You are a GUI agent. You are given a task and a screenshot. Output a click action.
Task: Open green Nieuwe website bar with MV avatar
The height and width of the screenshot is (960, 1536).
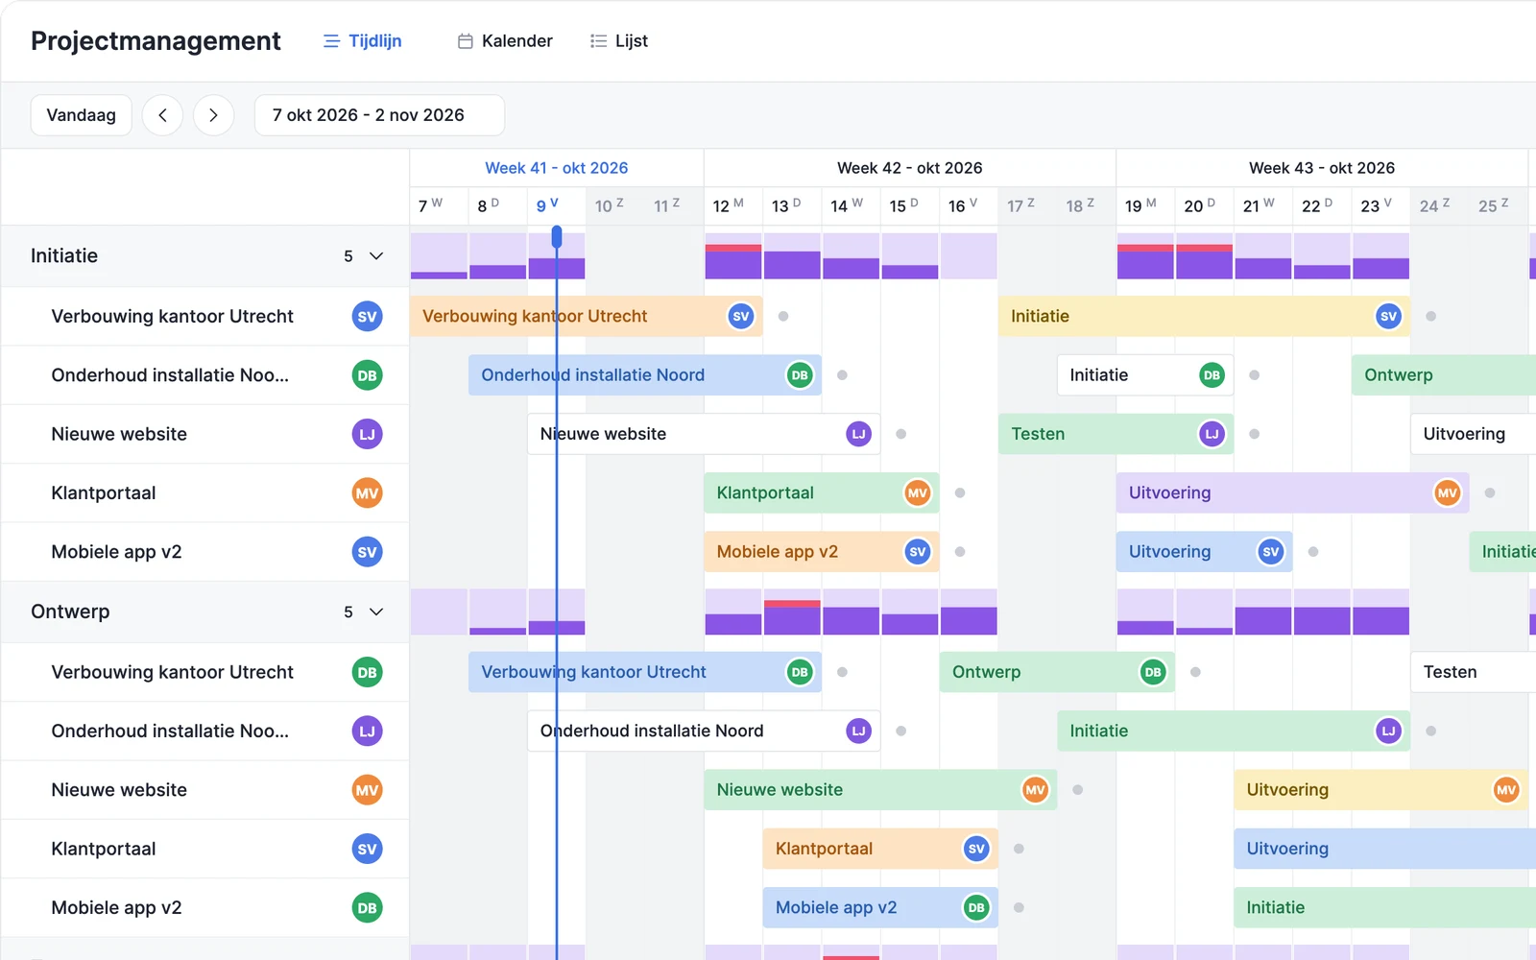[x=880, y=790]
